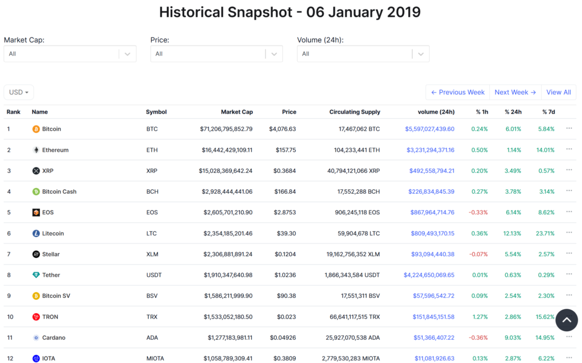The image size is (582, 363).
Task: Sort by % 24h column header
Action: 513,112
